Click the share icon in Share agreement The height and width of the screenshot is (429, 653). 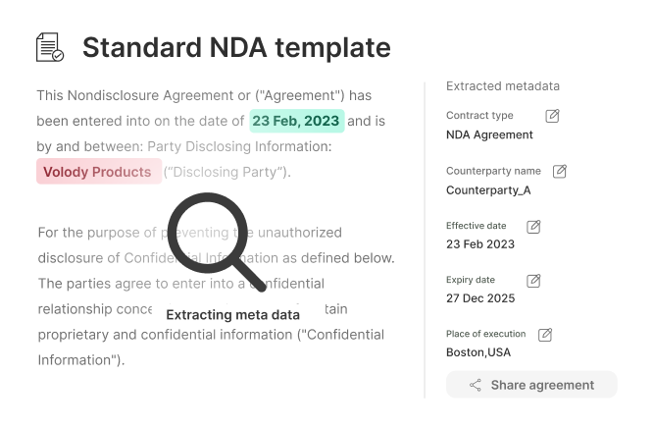point(476,385)
